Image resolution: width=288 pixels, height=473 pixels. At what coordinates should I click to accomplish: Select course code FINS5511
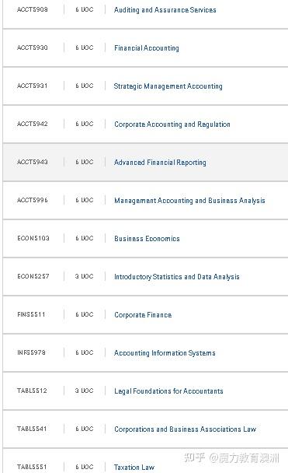(x=31, y=314)
